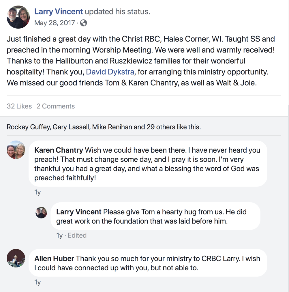View the 32 Likes list

[x=19, y=106]
